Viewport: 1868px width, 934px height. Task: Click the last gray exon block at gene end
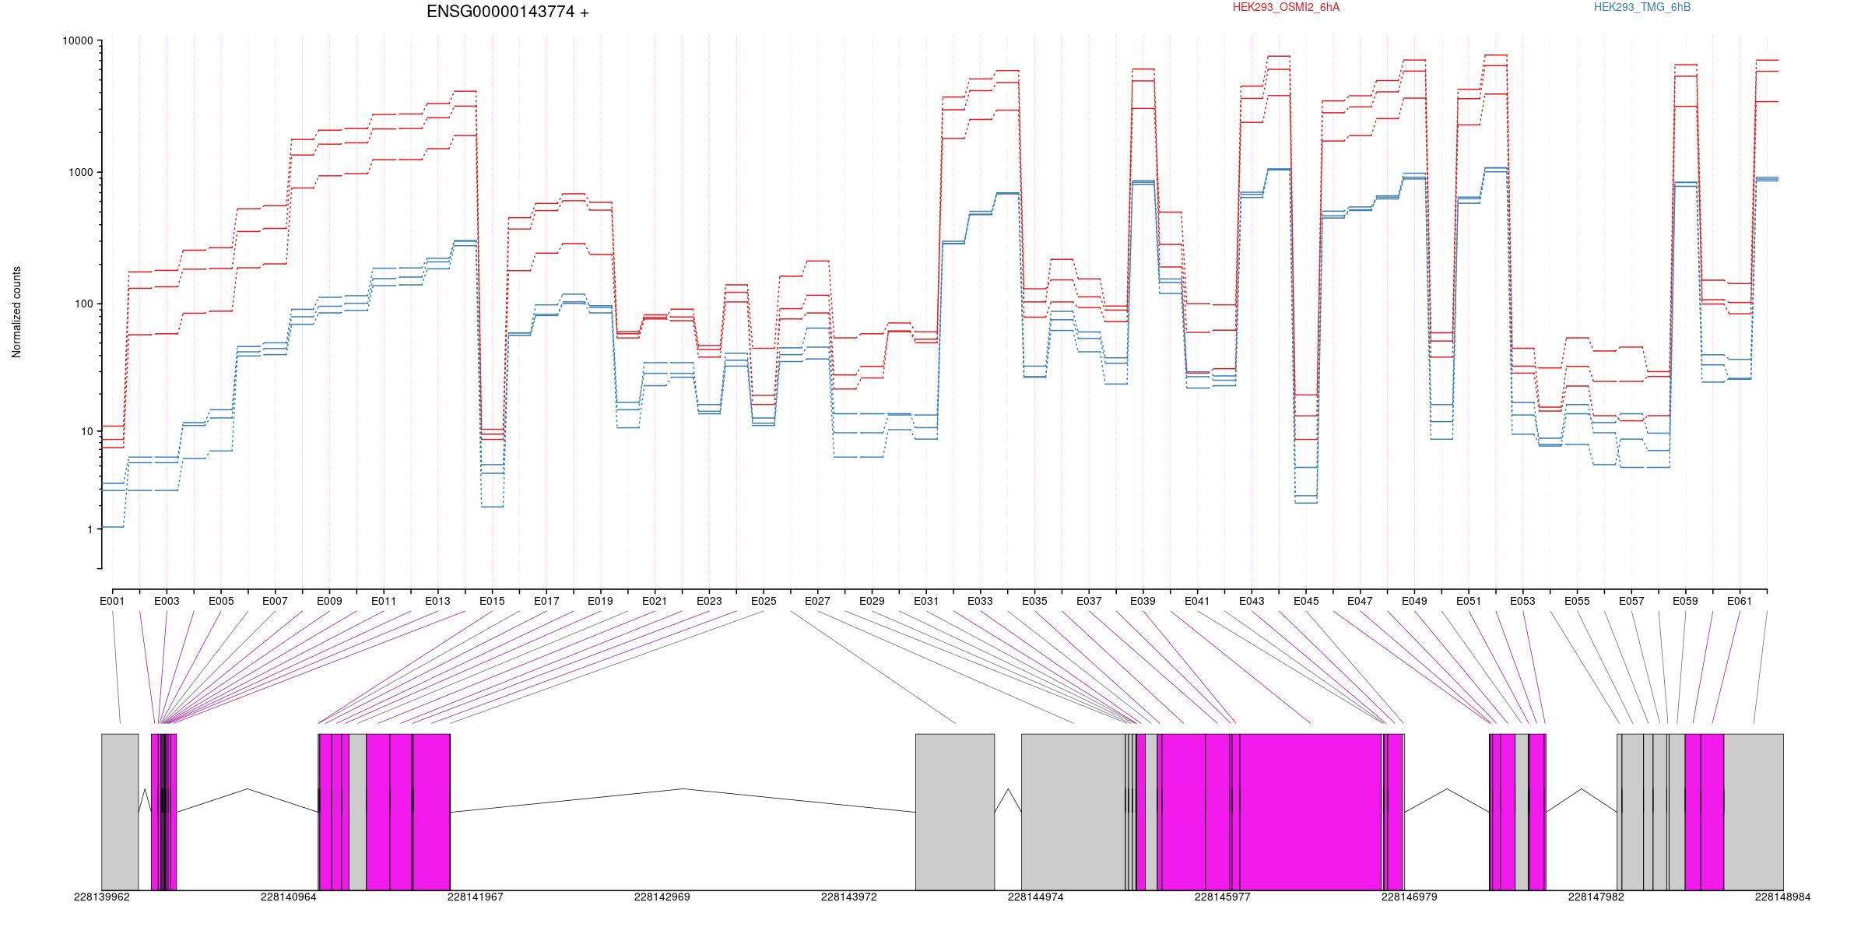click(1754, 812)
